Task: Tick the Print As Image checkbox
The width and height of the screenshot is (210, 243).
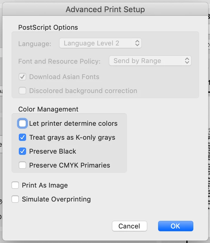Action: pos(15,185)
